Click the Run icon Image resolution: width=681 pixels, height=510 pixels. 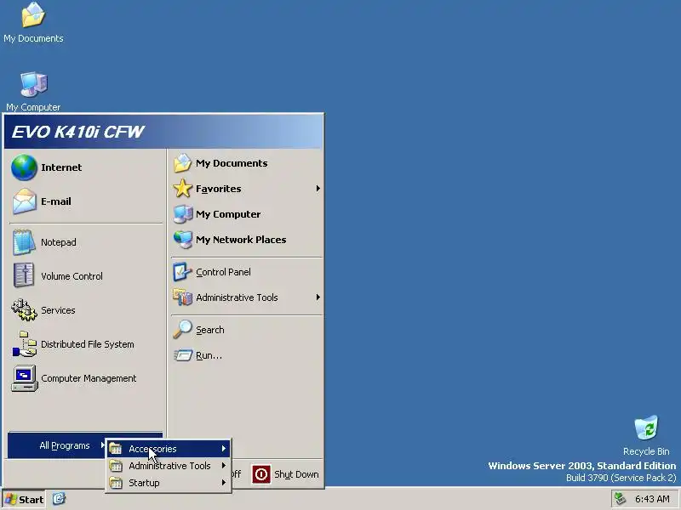(183, 355)
